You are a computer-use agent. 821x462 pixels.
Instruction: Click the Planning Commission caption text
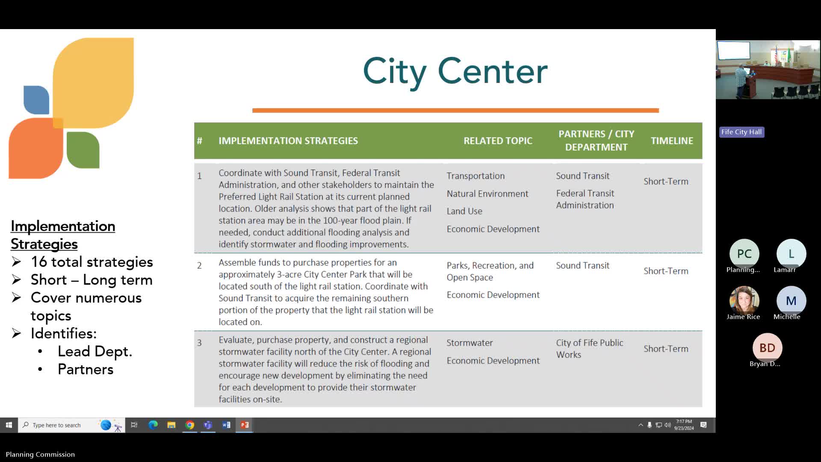(40, 454)
